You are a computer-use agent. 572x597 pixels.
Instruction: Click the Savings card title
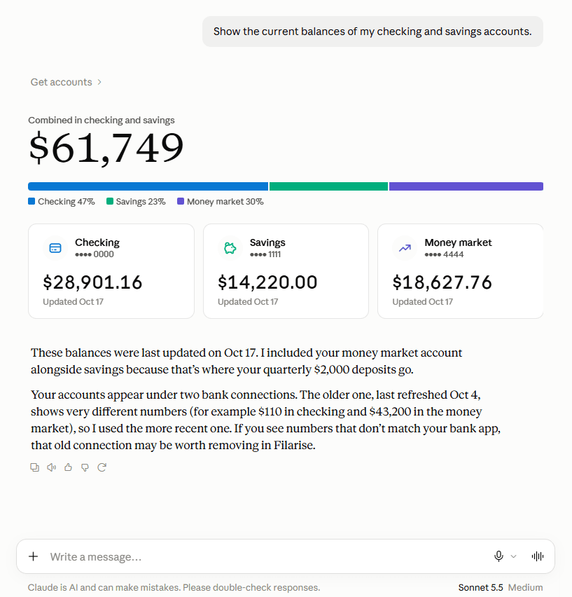267,242
